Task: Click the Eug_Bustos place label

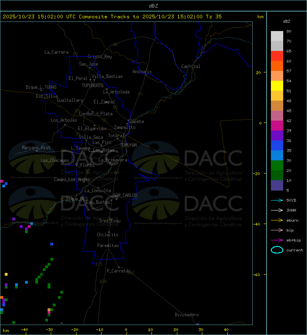Action: coord(98,202)
